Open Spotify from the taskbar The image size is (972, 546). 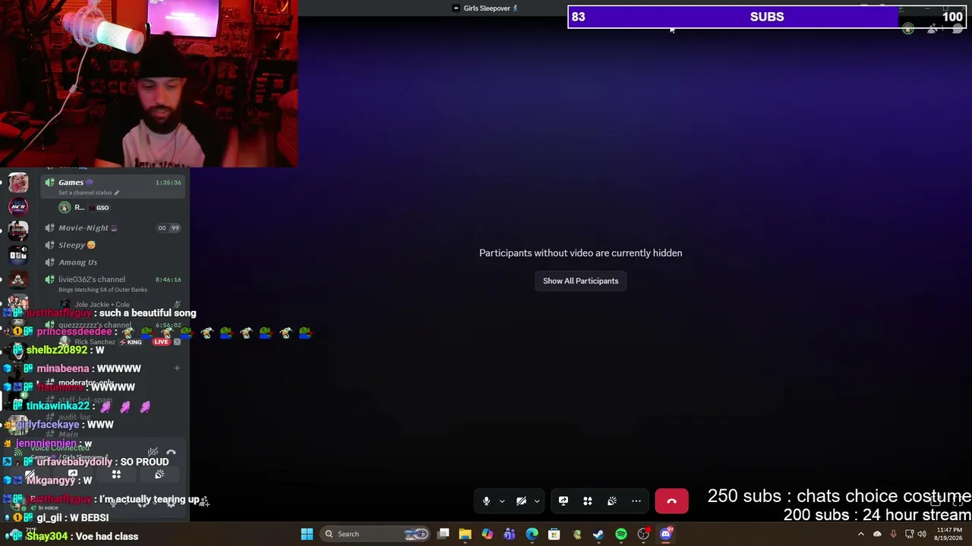point(621,534)
